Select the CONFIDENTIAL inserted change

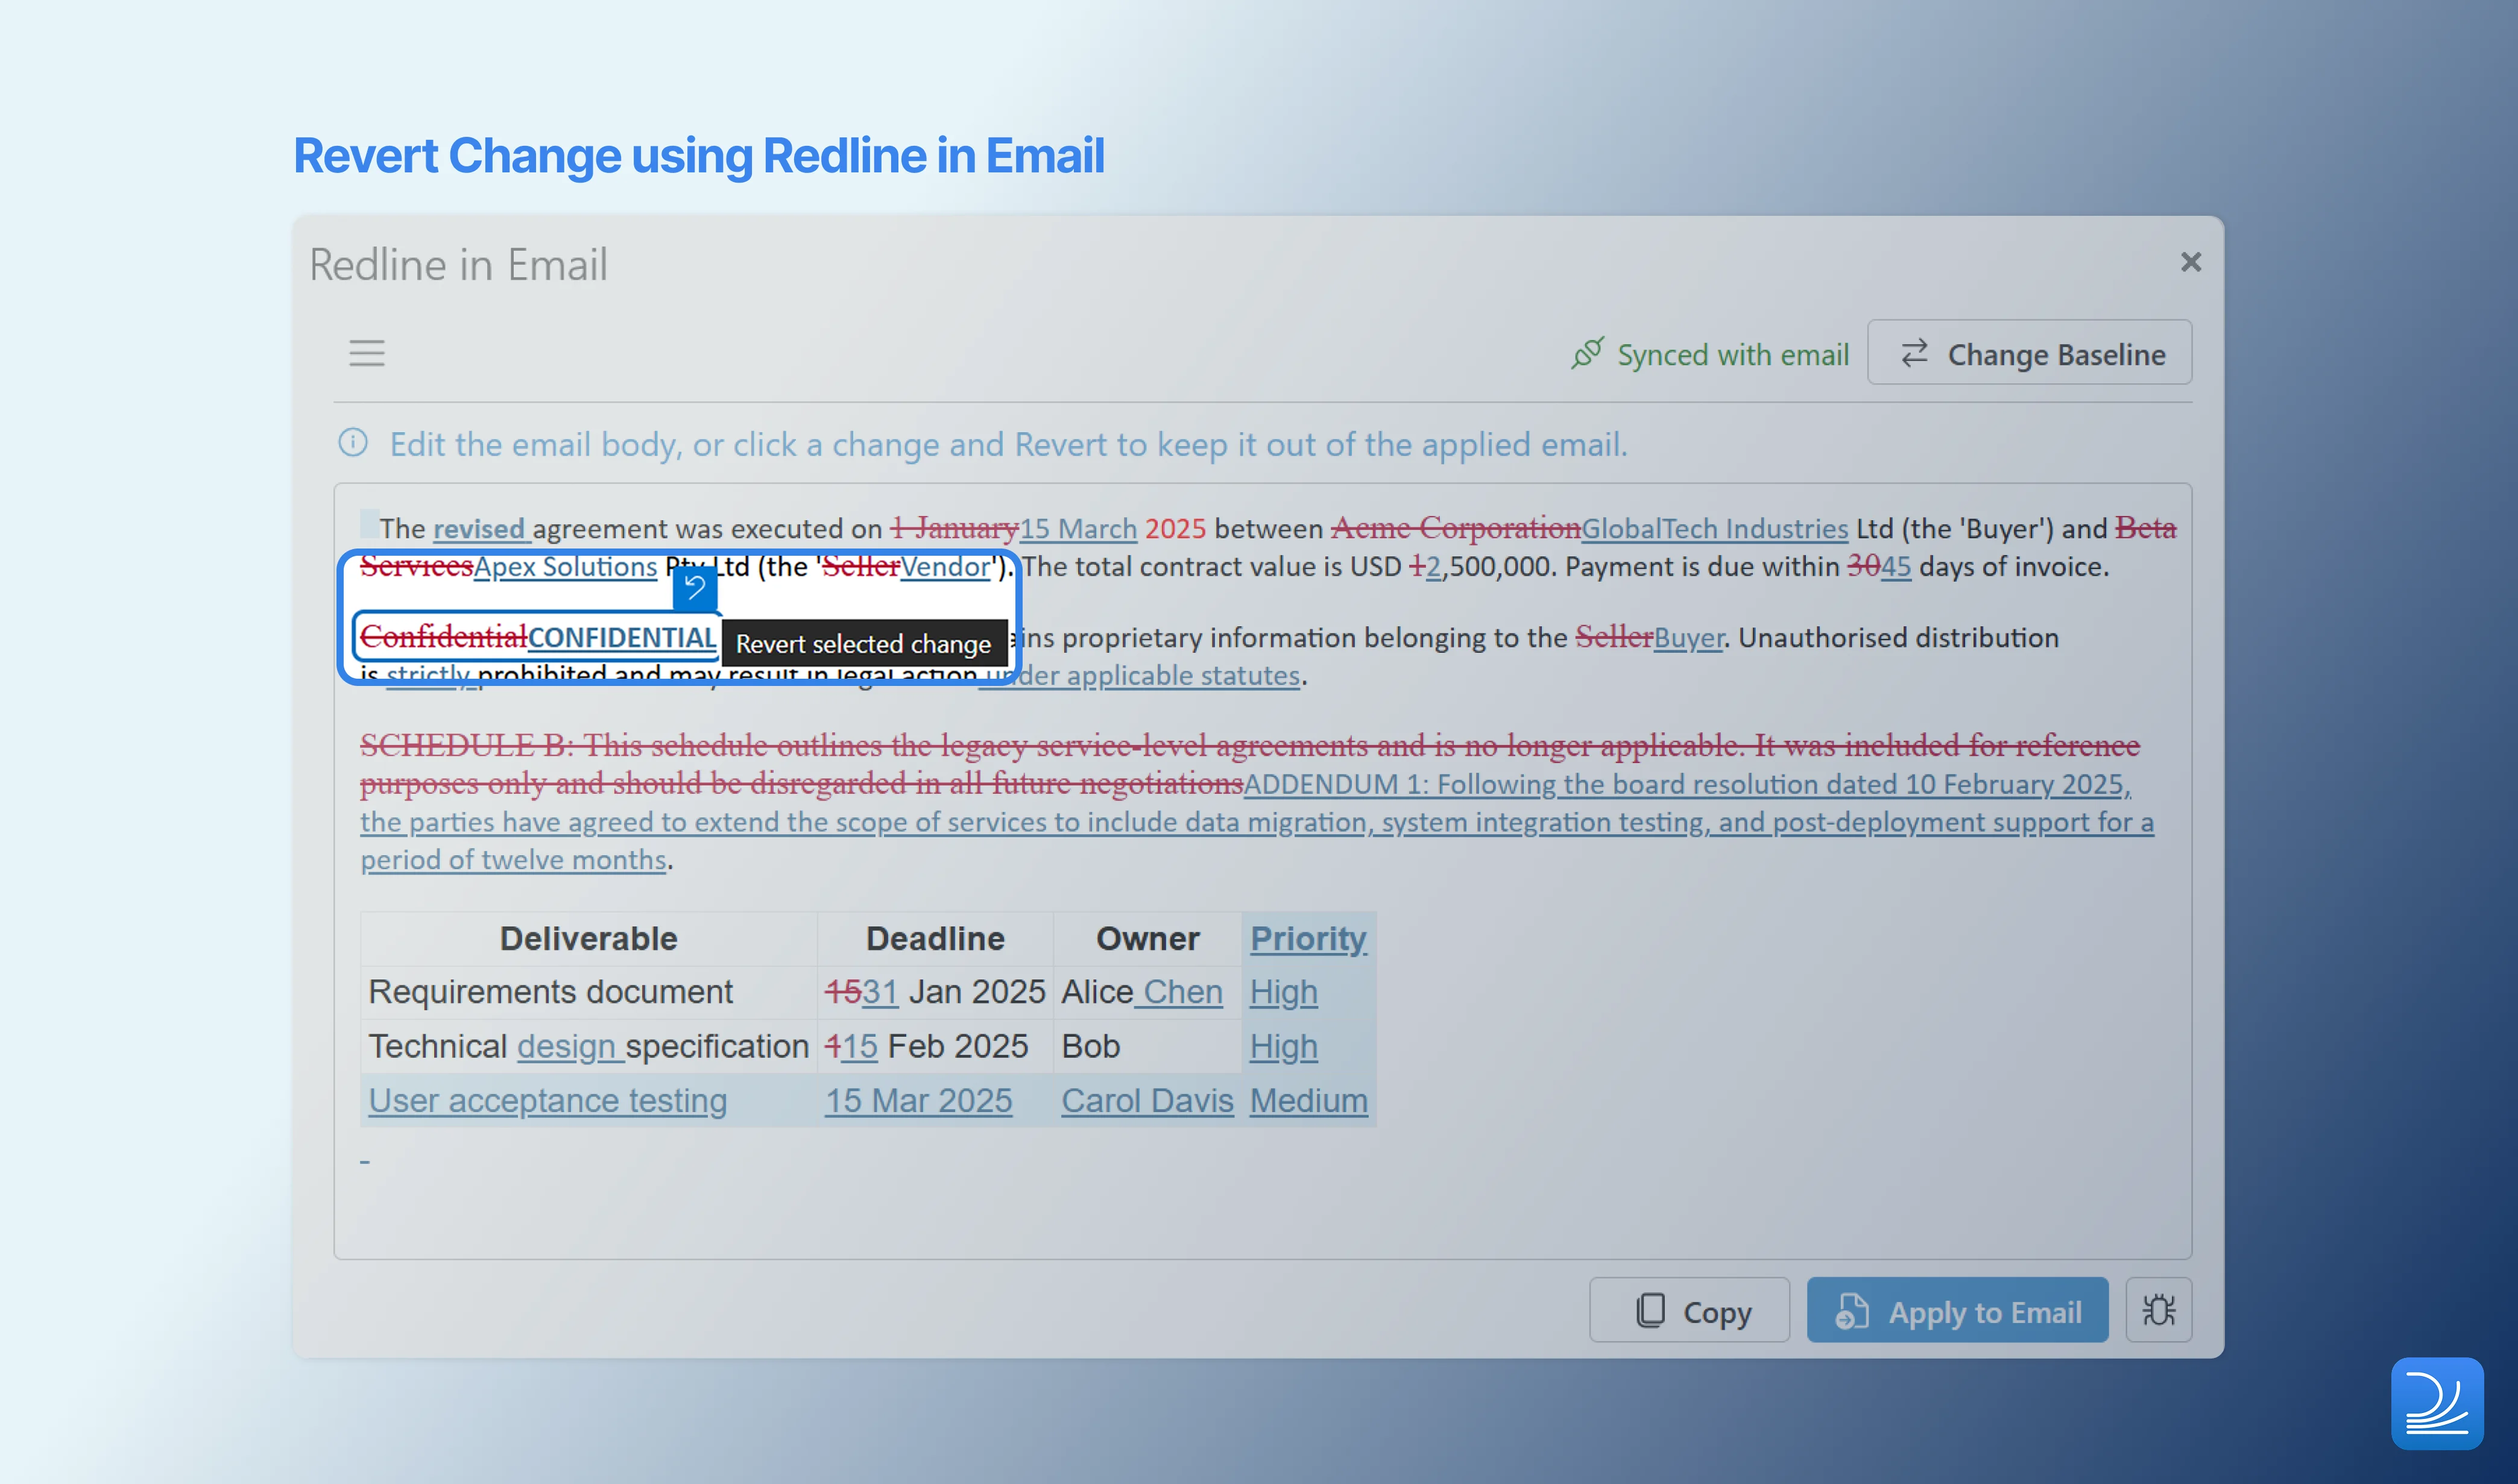click(x=621, y=637)
